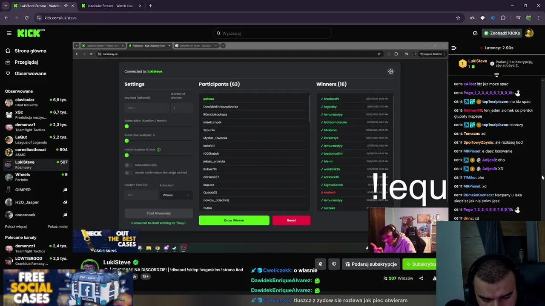
Task: Share the stream using the share icon
Action: click(x=421, y=278)
